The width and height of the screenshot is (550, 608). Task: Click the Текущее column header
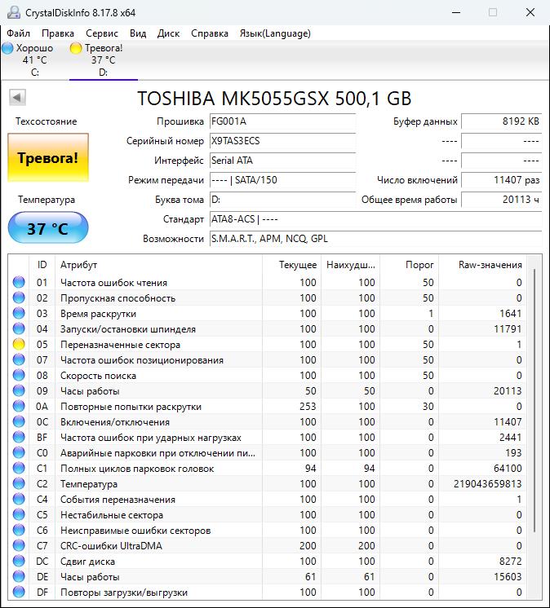[291, 265]
